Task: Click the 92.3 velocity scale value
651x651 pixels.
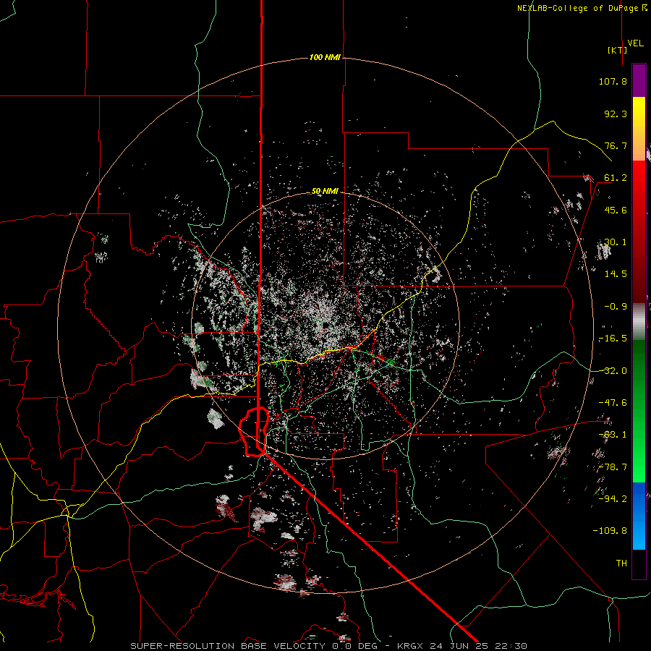Action: click(x=616, y=114)
